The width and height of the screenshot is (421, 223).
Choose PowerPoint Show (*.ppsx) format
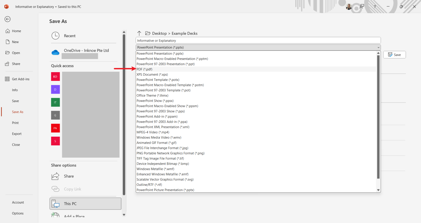click(x=155, y=101)
